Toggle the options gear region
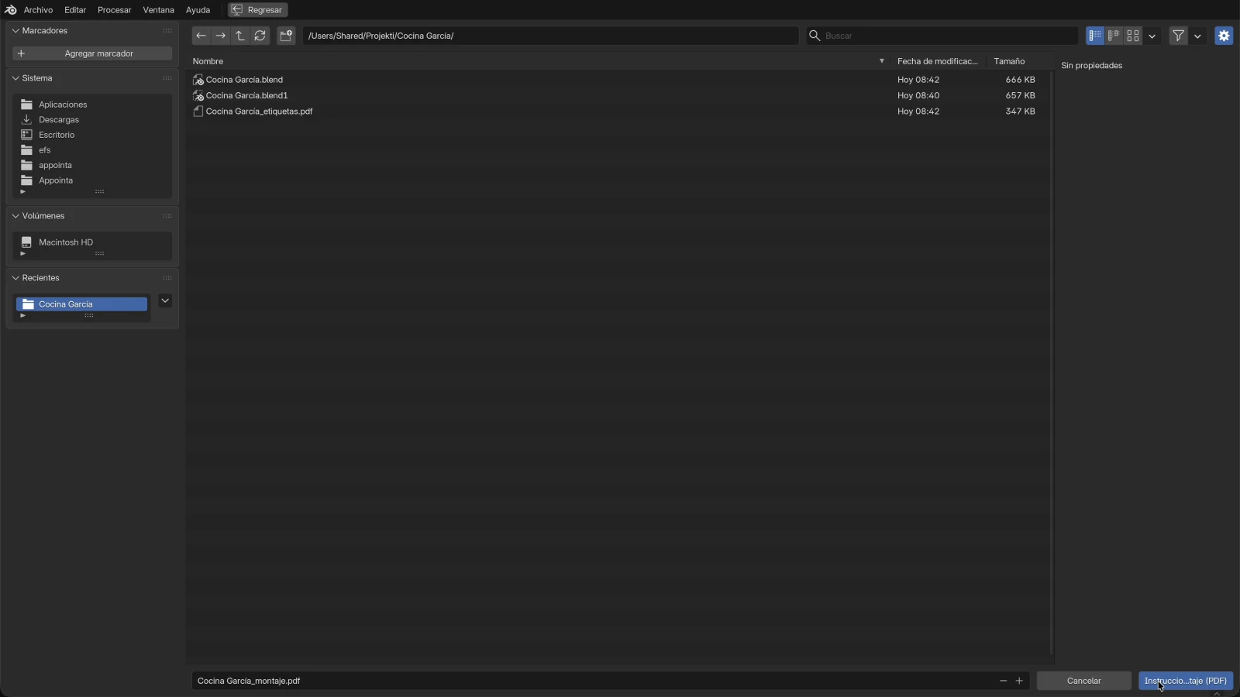Image resolution: width=1240 pixels, height=697 pixels. coord(1224,36)
